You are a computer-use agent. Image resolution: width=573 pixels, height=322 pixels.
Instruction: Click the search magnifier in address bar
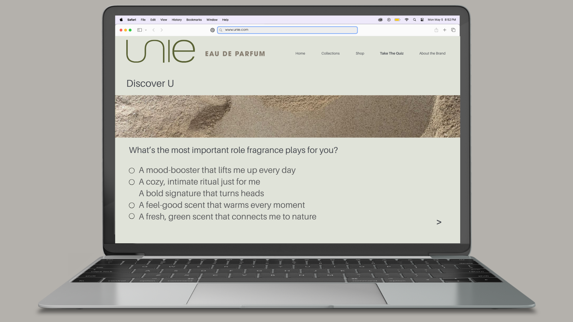click(x=221, y=30)
